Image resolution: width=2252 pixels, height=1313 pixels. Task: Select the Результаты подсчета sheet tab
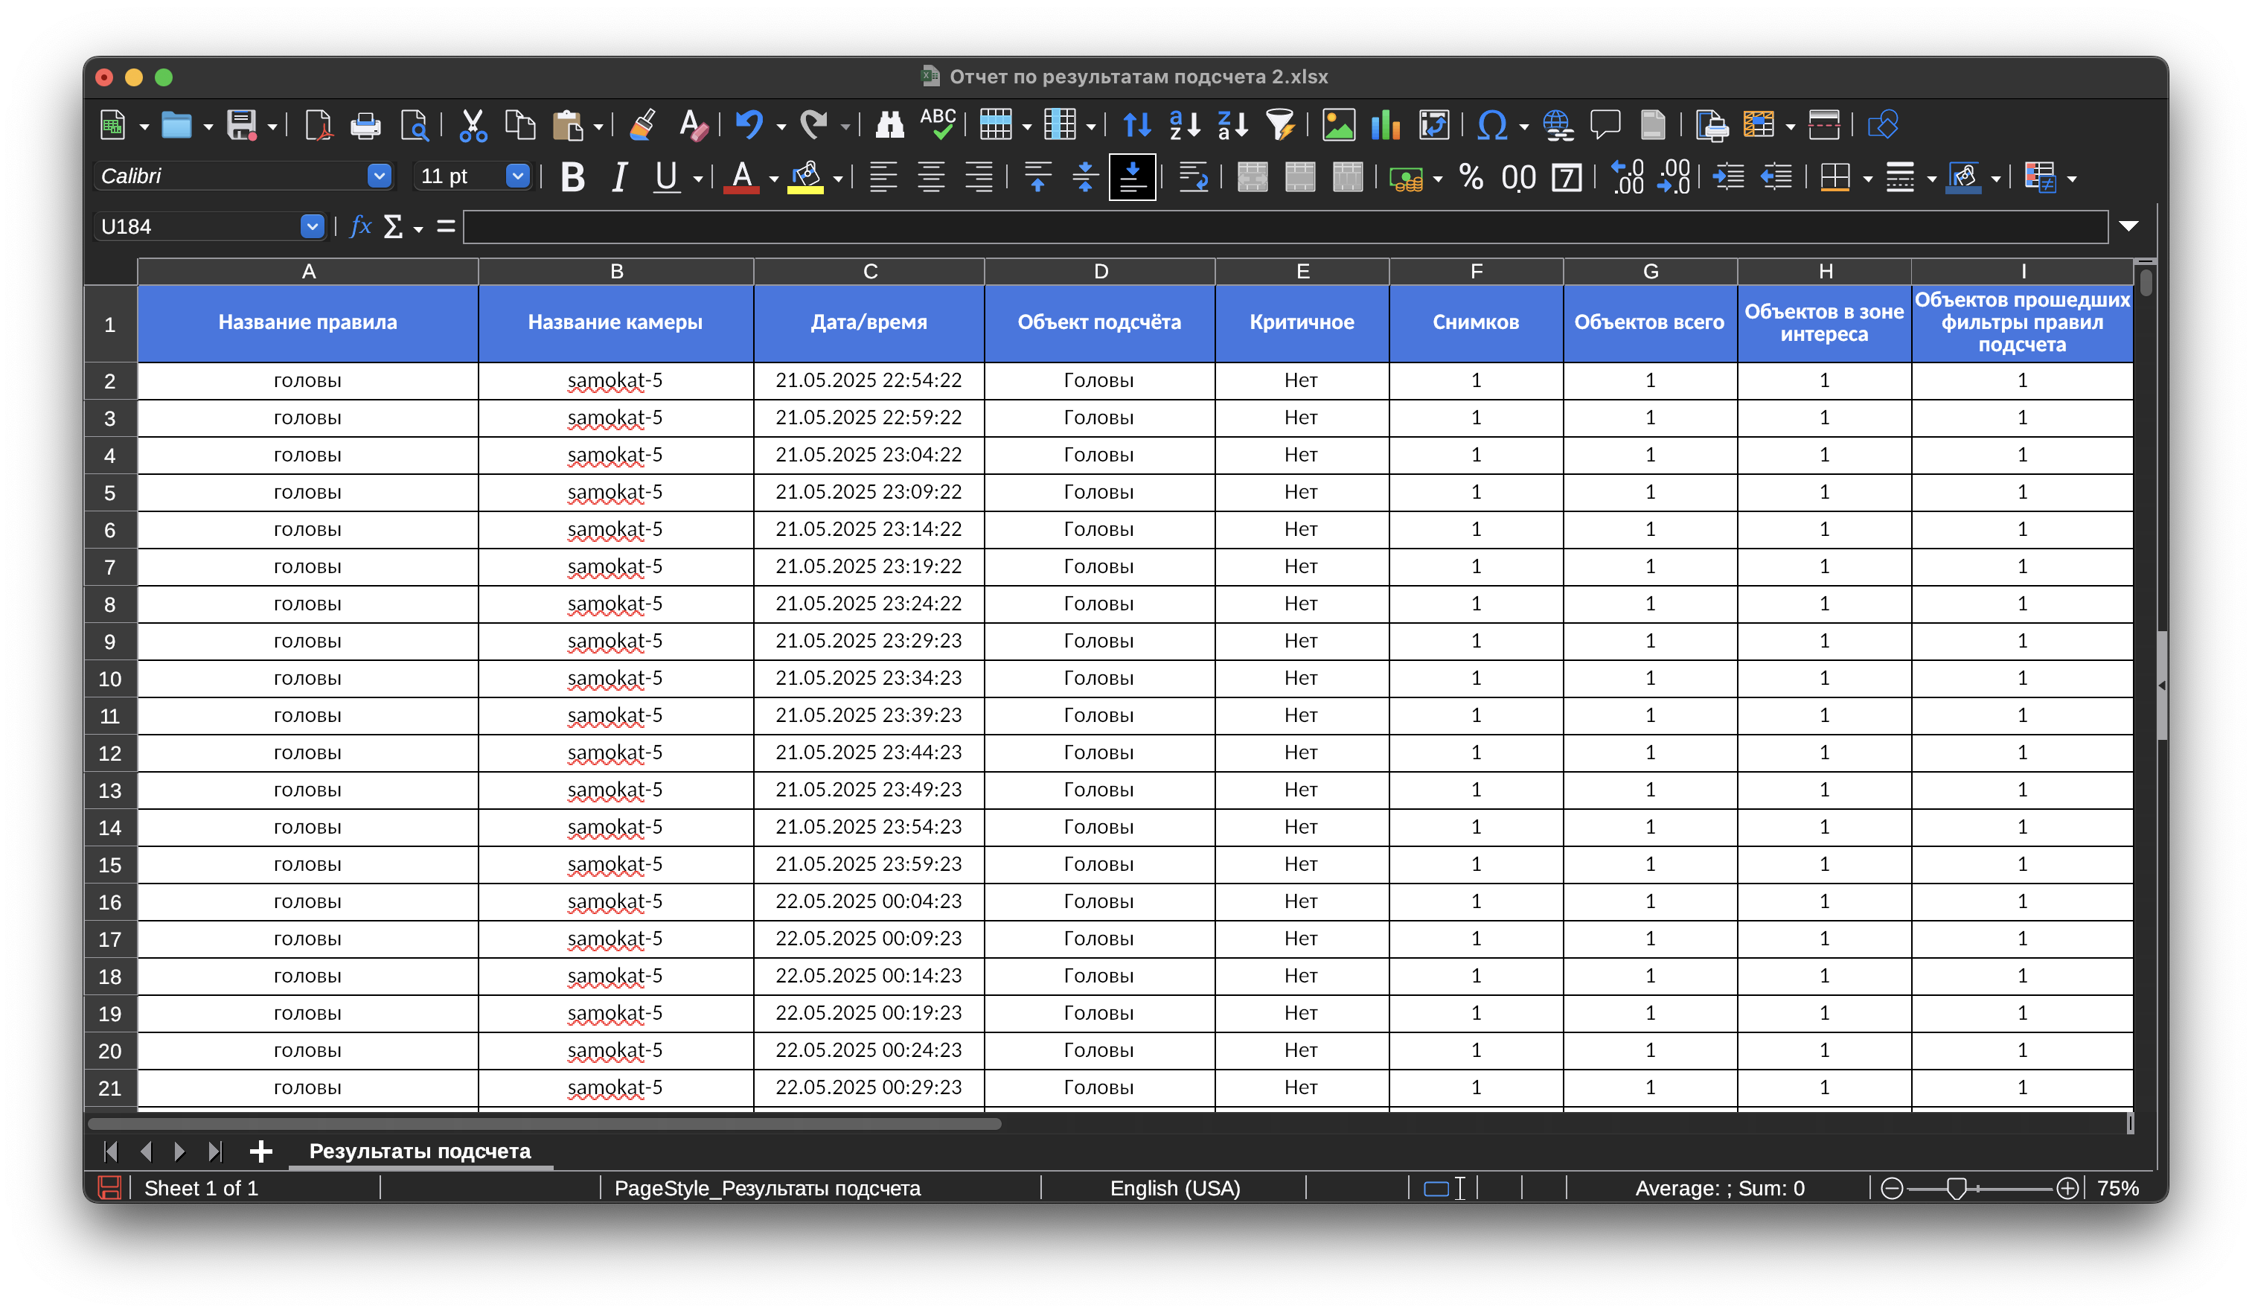click(419, 1151)
